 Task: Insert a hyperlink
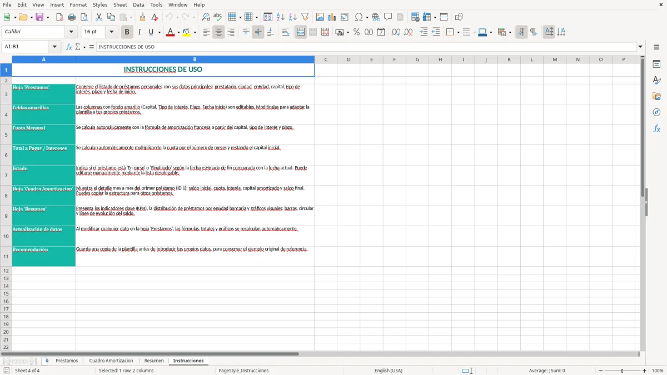tap(376, 17)
